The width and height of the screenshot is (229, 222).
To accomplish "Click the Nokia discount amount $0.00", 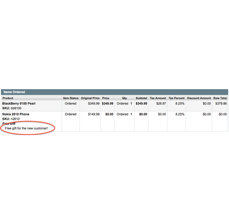I will [x=207, y=114].
